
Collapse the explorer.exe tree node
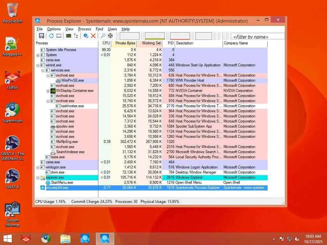(38, 178)
